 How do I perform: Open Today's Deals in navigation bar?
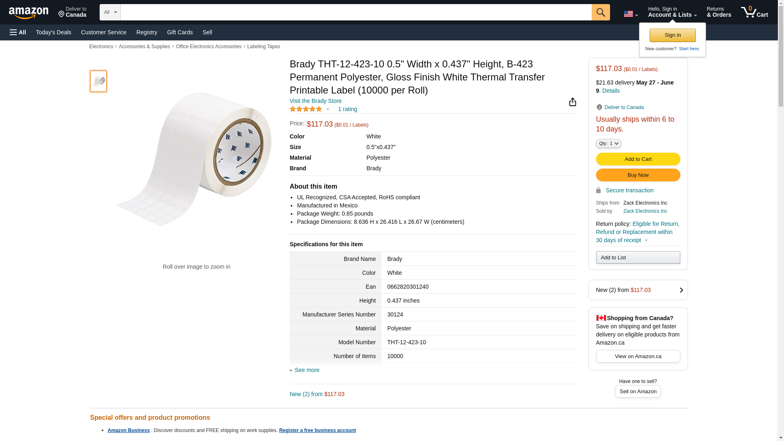pos(53,32)
